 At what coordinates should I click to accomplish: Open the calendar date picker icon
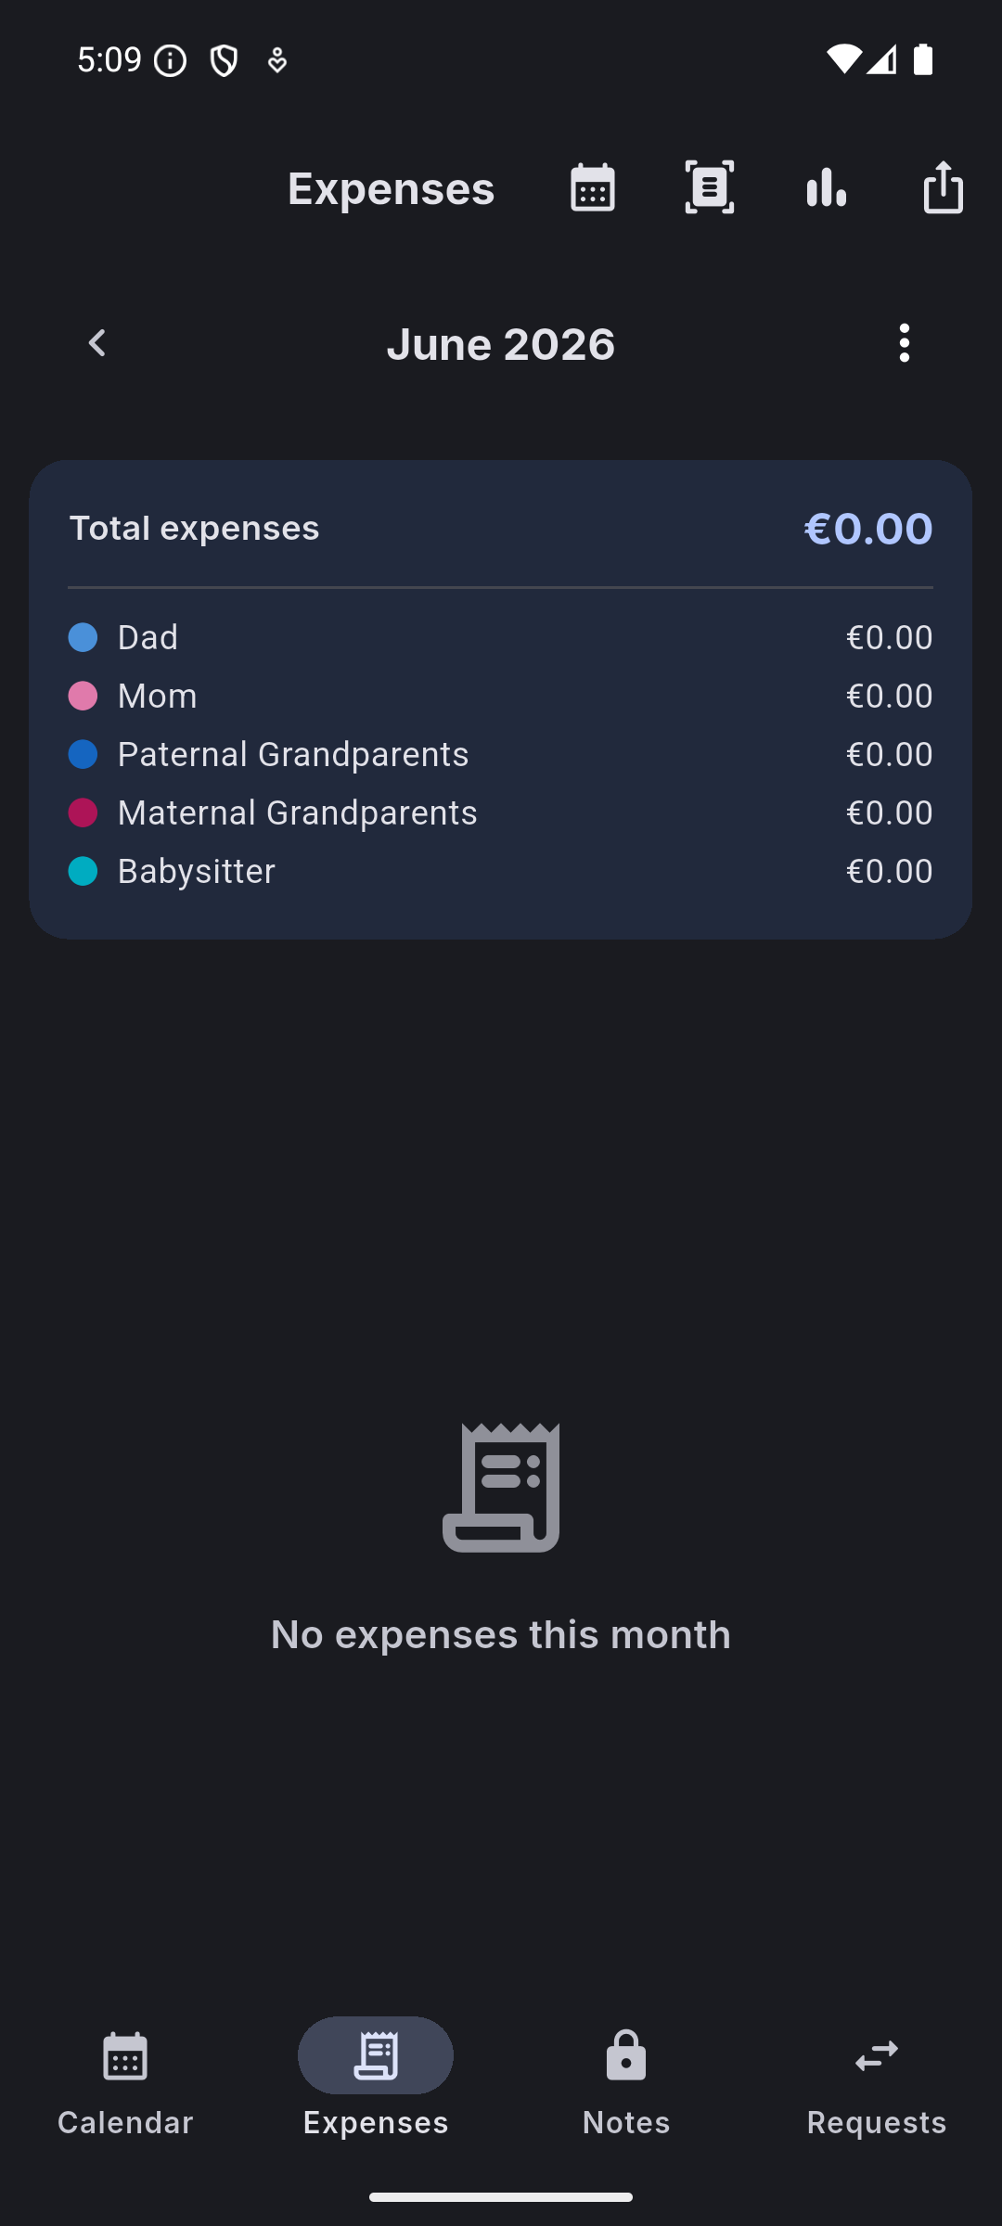click(x=592, y=188)
